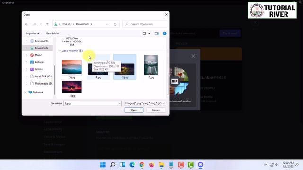303x170 pixels.
Task: Select the 5.jpg thumbnail
Action: pos(71,67)
